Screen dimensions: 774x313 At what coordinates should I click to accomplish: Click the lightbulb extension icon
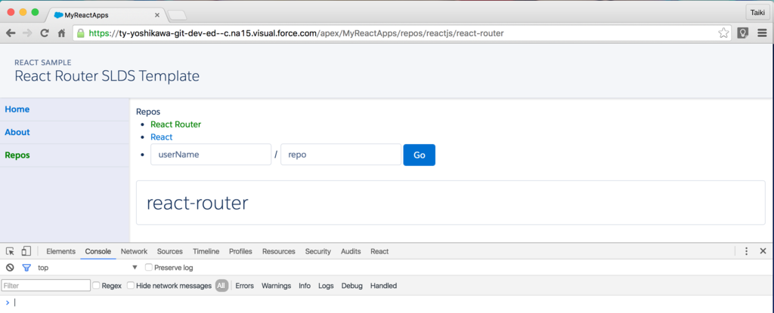click(x=742, y=33)
